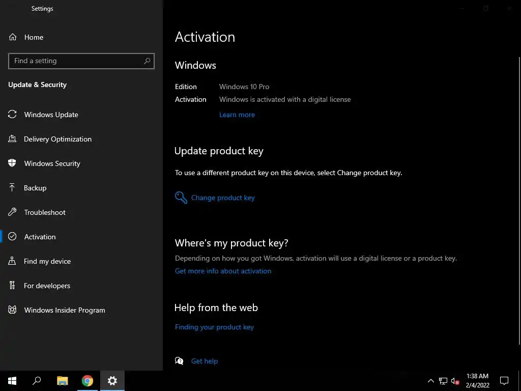Click the For developers tools icon

pos(12,285)
